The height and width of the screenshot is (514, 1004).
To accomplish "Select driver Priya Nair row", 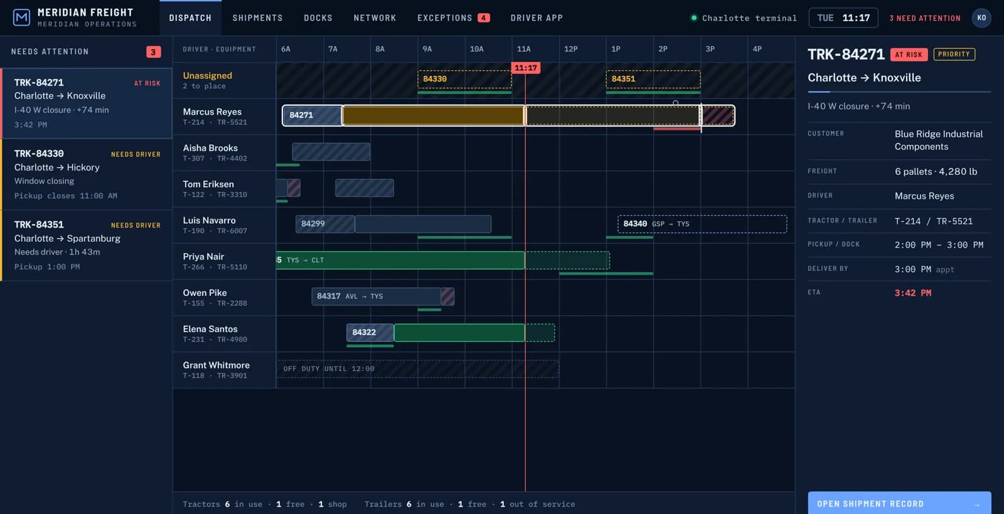I will [225, 261].
